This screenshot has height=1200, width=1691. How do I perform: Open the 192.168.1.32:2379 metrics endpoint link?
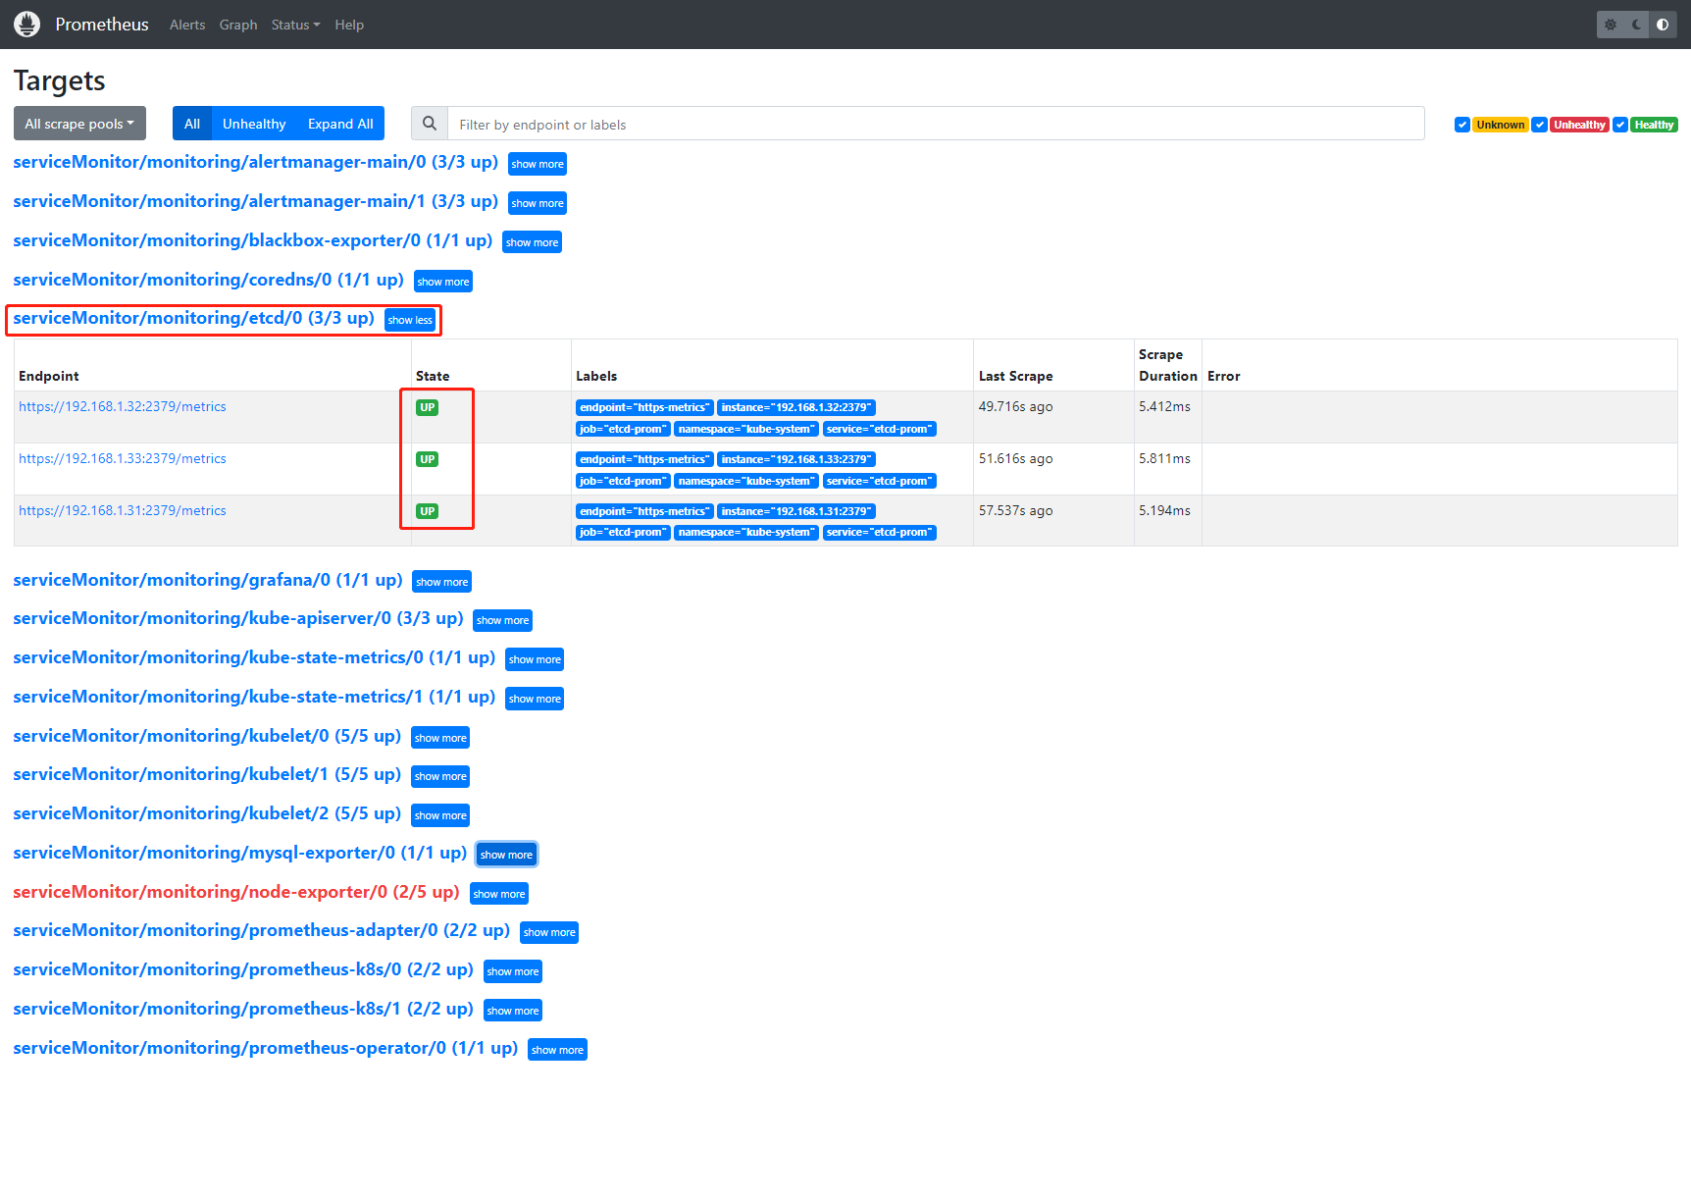point(123,406)
